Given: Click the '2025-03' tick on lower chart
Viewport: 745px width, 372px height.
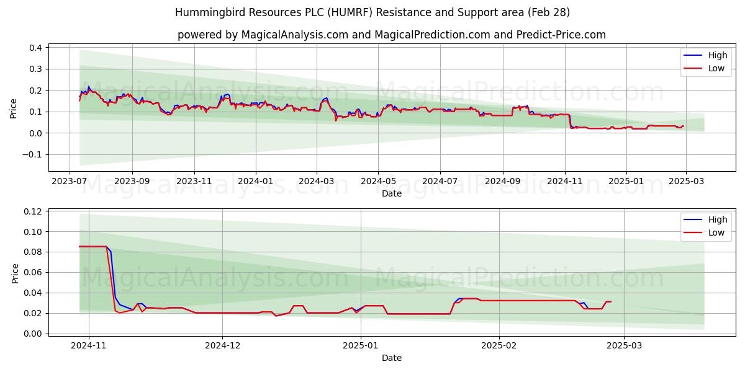Looking at the screenshot, I should click(x=624, y=345).
